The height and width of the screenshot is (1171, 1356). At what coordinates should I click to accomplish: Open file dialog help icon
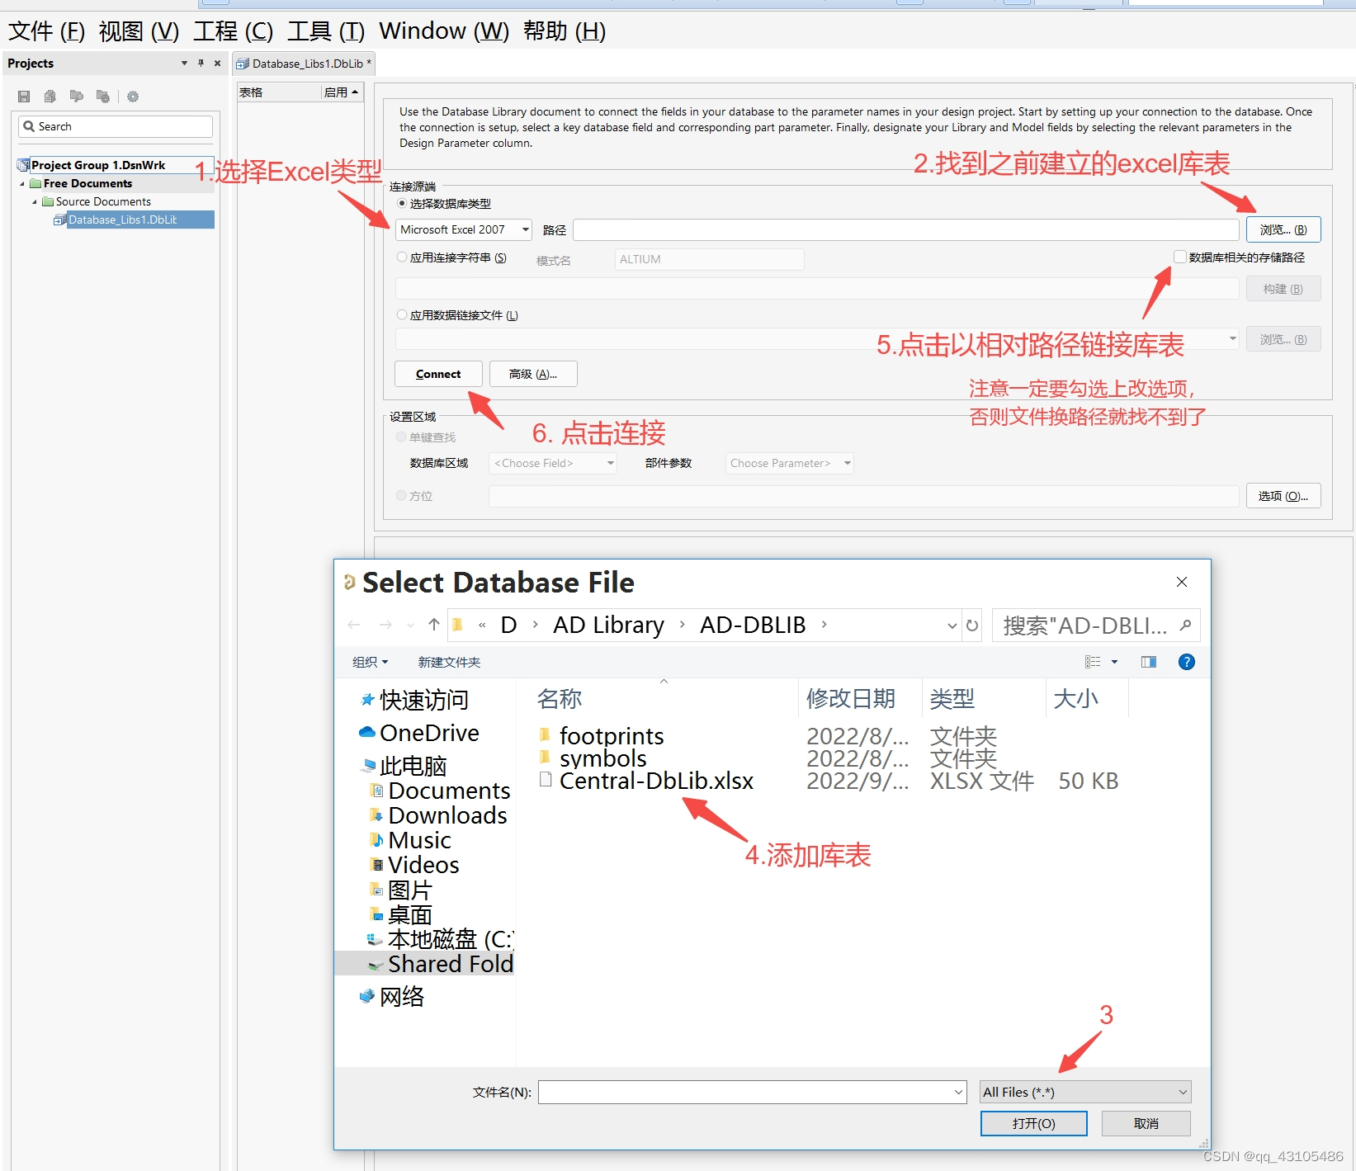pos(1187,662)
